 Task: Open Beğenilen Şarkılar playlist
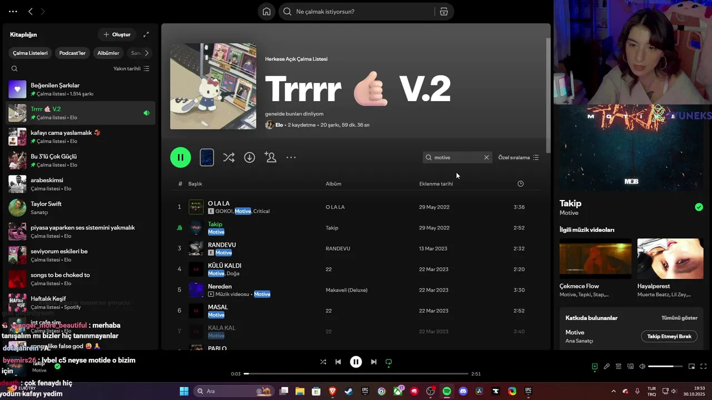[81, 89]
